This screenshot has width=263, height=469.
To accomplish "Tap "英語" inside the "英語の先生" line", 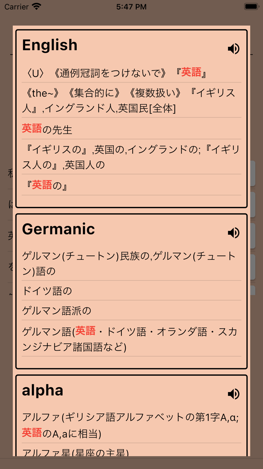I will click(31, 128).
